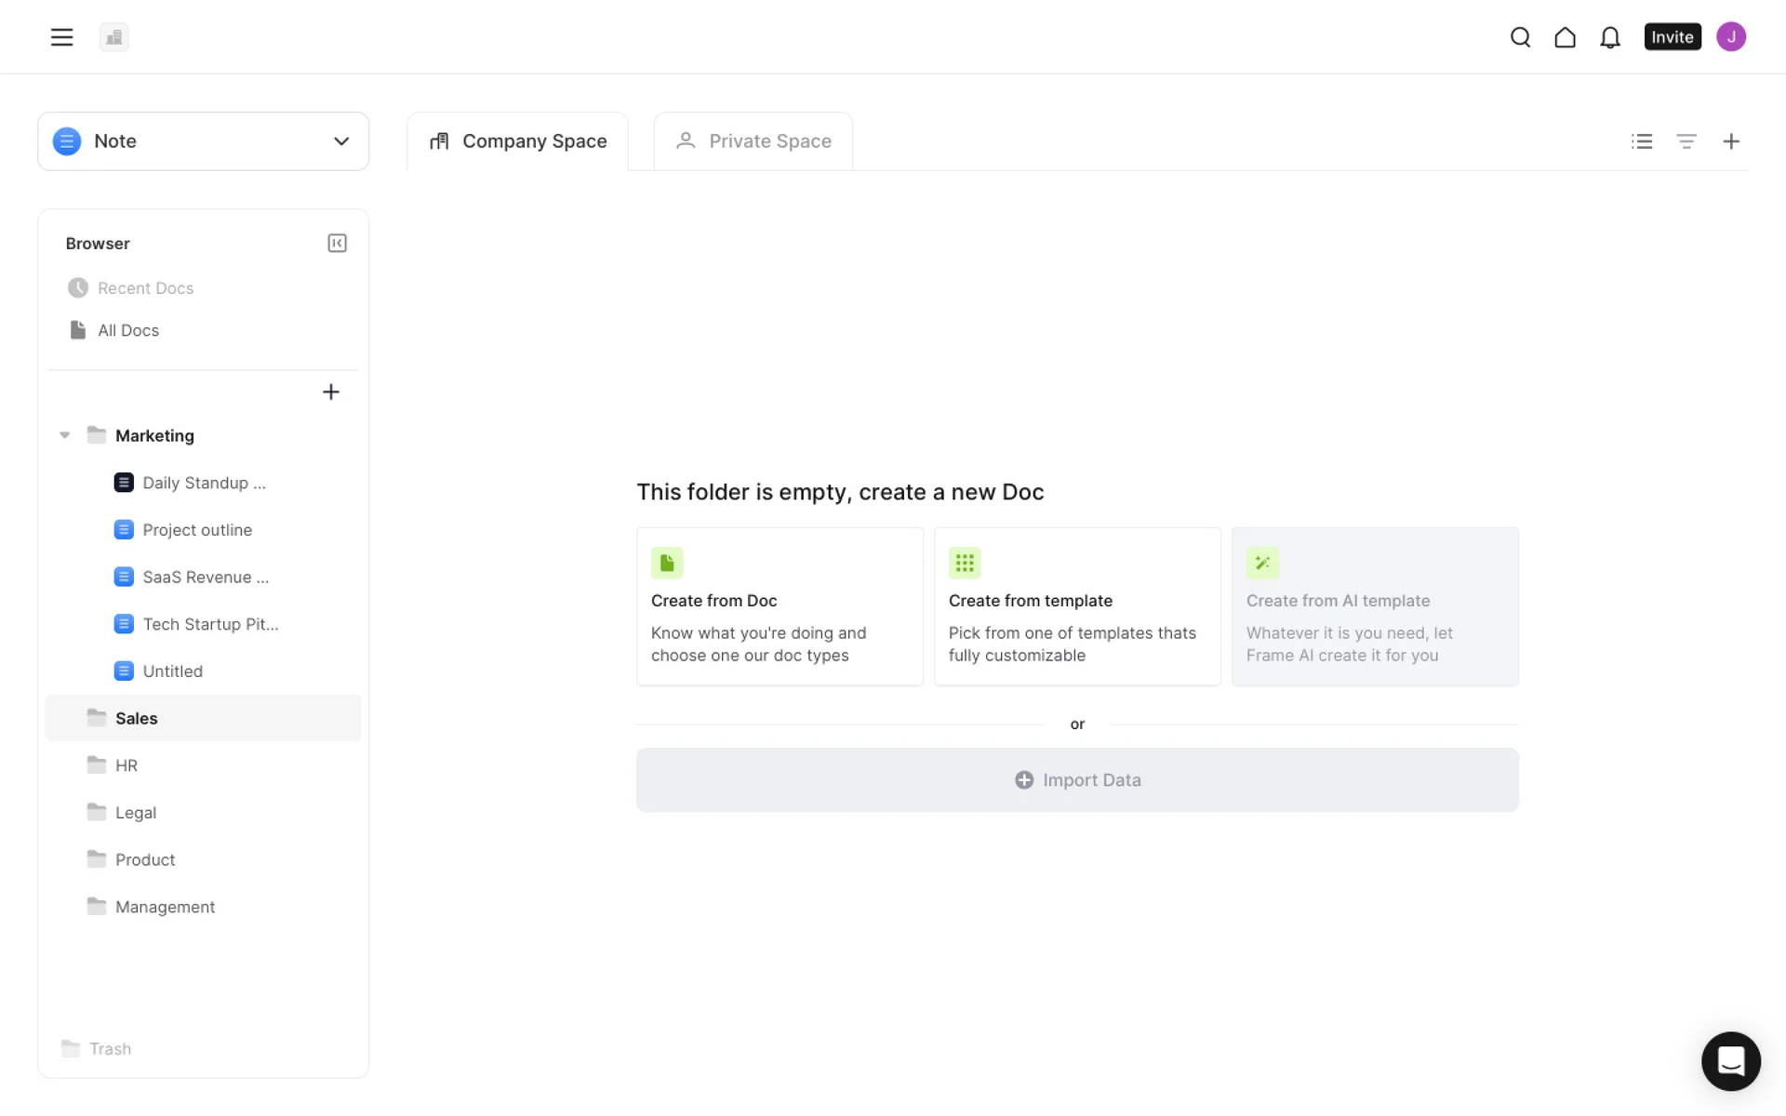1786x1116 pixels.
Task: Collapse the Marketing folder arrow
Action: point(64,435)
